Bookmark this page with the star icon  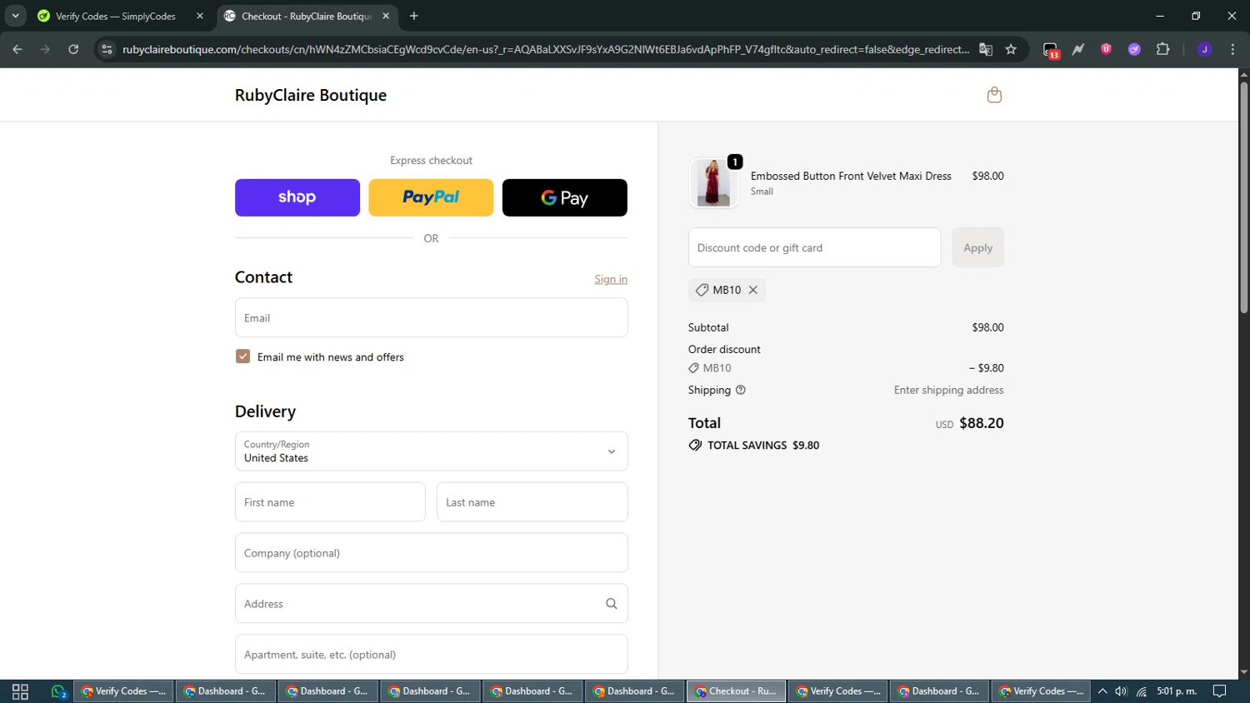coord(1011,49)
